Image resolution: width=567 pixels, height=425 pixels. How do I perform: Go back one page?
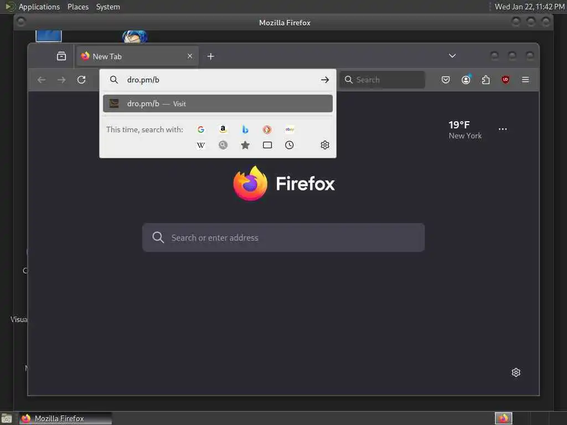pyautogui.click(x=42, y=80)
